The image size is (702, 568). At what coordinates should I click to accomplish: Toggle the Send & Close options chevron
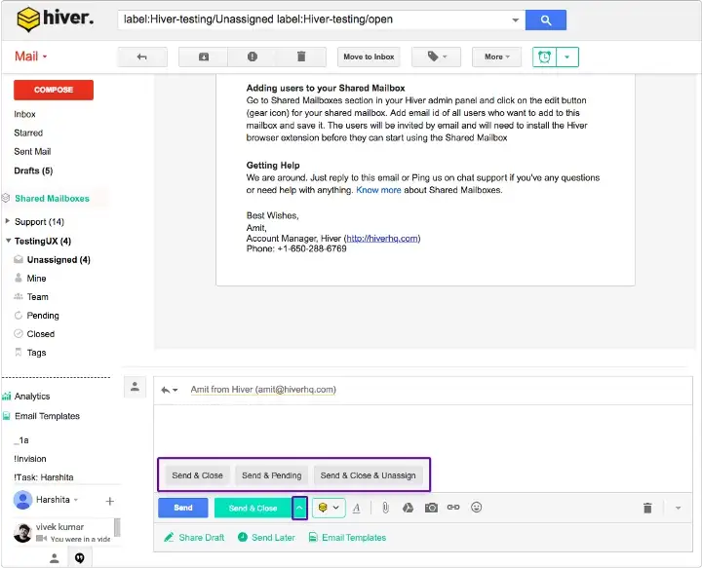299,508
